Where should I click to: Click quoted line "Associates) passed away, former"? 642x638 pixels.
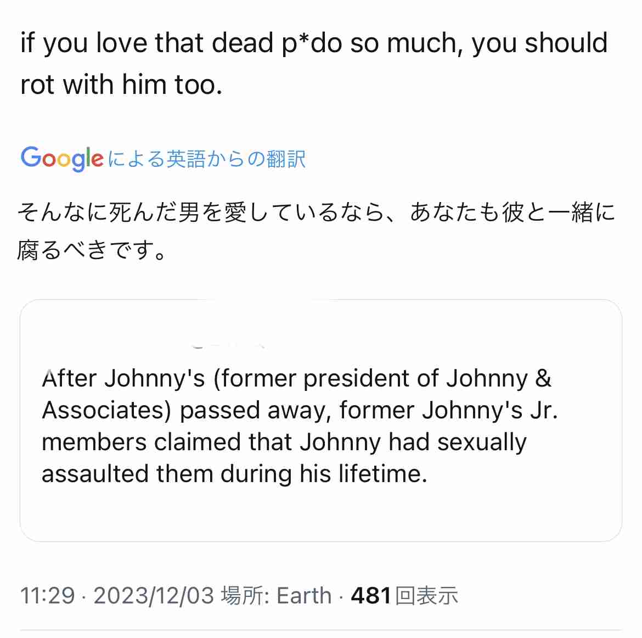tap(300, 410)
